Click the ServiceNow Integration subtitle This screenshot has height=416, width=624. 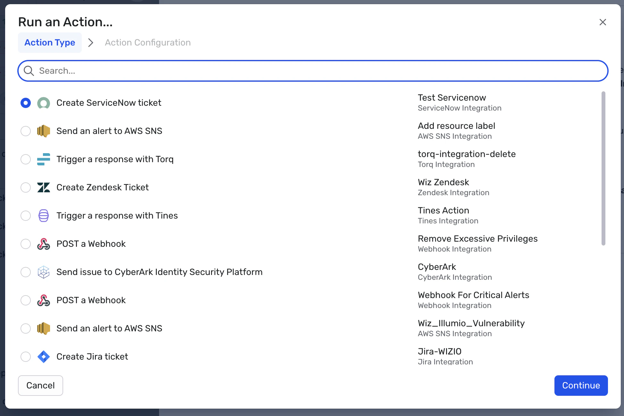point(460,108)
